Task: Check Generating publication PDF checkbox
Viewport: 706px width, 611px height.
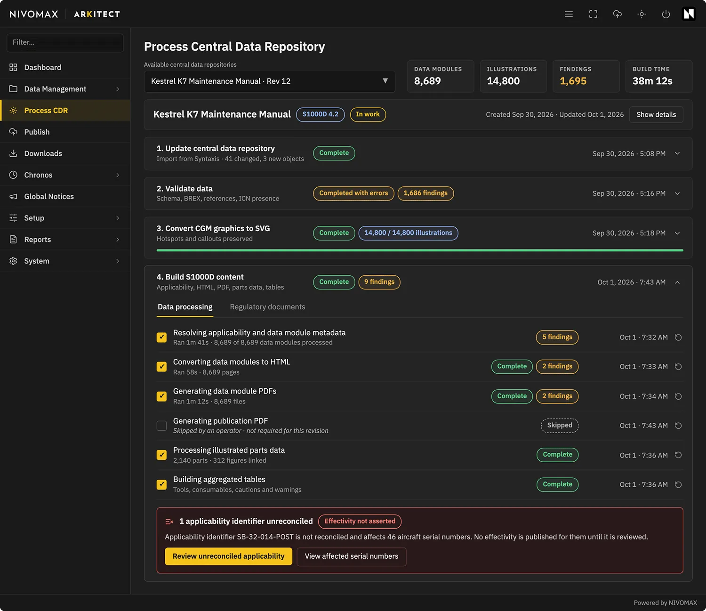Action: click(x=161, y=426)
